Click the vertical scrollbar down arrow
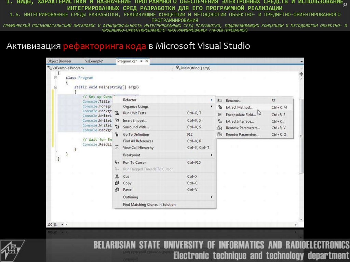 [x=301, y=220]
